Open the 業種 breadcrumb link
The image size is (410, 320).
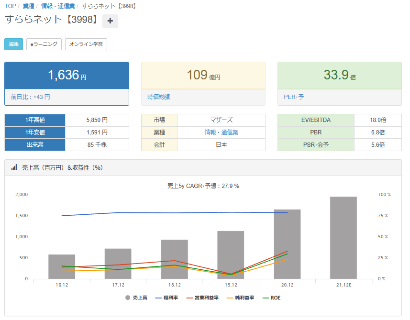[x=29, y=6]
